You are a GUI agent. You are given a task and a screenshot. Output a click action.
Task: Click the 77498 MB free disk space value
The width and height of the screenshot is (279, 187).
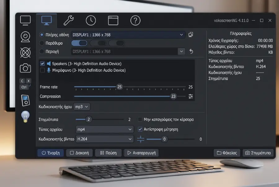click(x=265, y=46)
